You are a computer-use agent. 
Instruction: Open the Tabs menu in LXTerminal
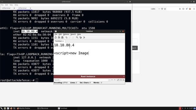click(x=11, y=5)
